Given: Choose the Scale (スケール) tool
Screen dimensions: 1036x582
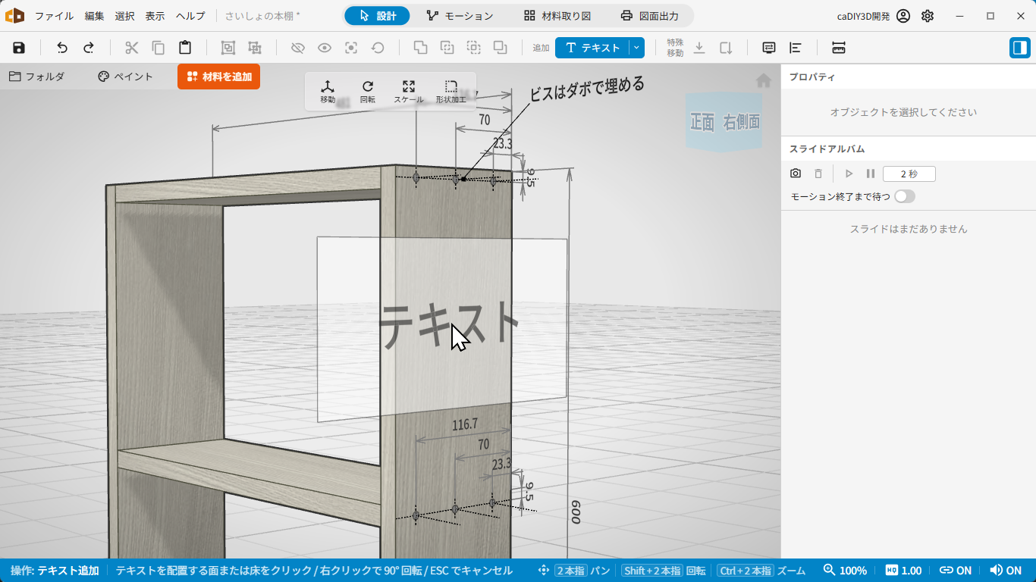Looking at the screenshot, I should 409,92.
